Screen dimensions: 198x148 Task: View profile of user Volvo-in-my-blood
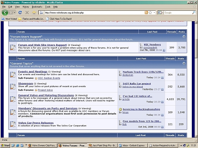[x=133, y=87]
